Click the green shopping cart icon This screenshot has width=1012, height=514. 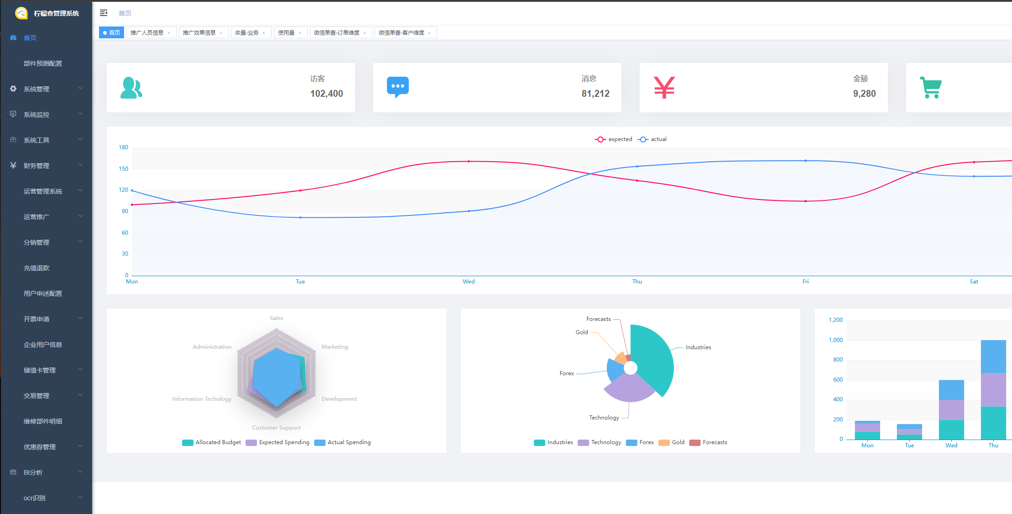931,88
